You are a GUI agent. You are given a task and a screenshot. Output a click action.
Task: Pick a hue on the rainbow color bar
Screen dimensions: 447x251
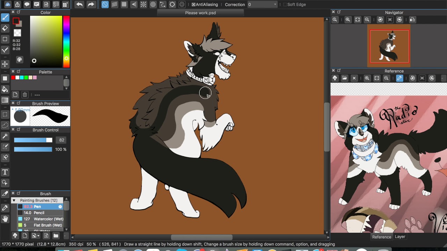click(66, 41)
